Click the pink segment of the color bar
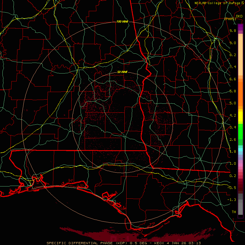Screen dimensions: 245x245 (240, 165)
